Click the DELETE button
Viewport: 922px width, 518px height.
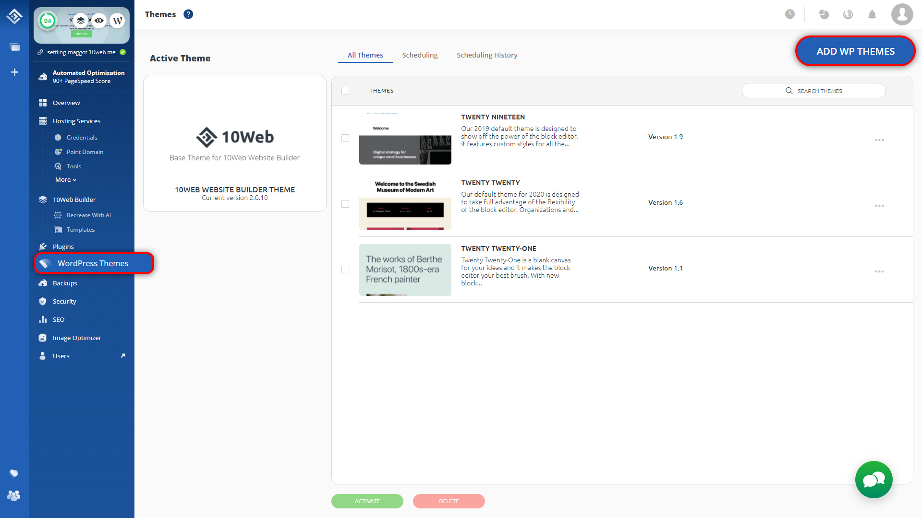pos(449,501)
